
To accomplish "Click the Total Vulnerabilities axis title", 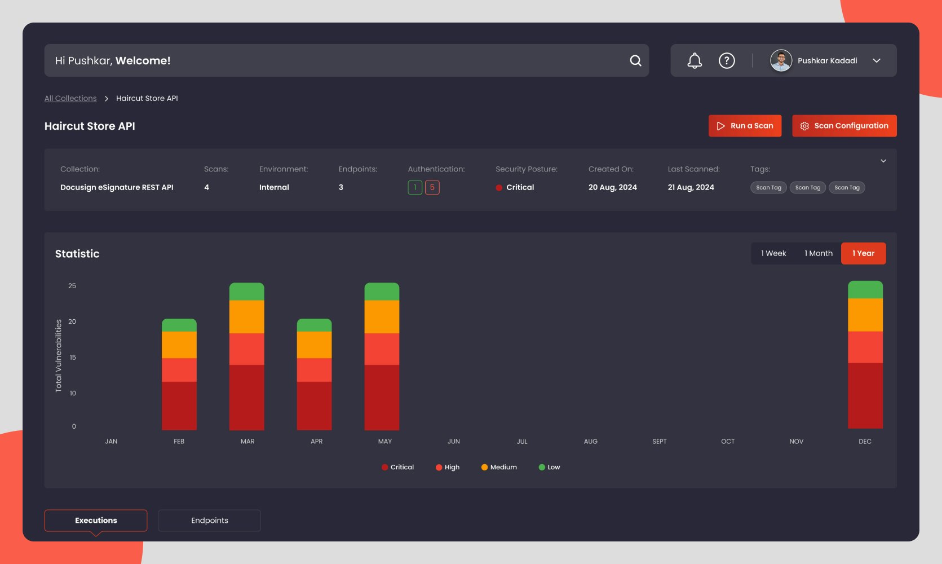I will coord(58,356).
